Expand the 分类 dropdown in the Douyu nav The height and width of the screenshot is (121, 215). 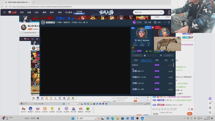tap(37, 12)
